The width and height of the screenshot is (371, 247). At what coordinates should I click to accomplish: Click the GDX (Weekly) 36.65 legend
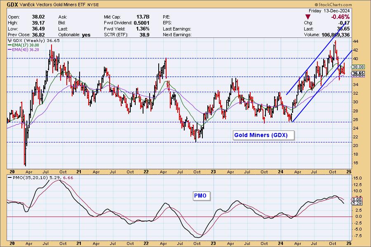[x=34, y=40]
